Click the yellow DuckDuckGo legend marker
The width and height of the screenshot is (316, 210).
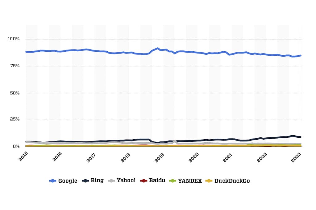click(209, 181)
